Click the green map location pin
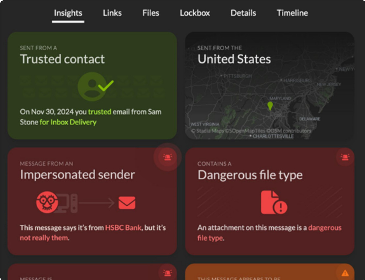365x280 pixels. (x=270, y=106)
